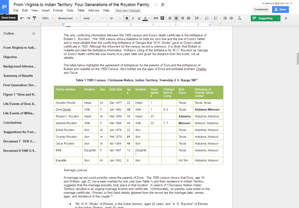Open bulleted list style dropdown arrow

click(220, 18)
